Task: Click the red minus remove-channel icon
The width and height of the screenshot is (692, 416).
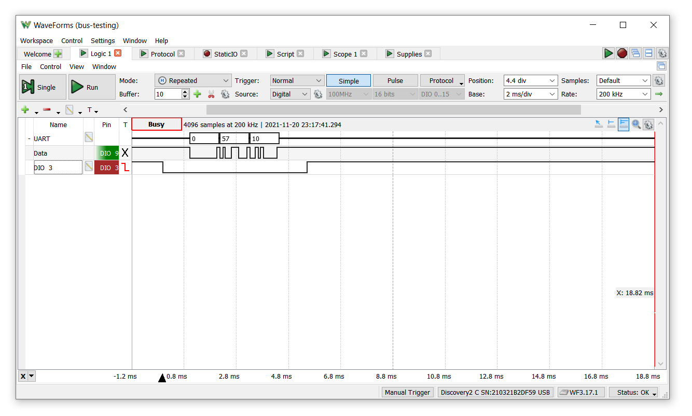Action: (47, 110)
